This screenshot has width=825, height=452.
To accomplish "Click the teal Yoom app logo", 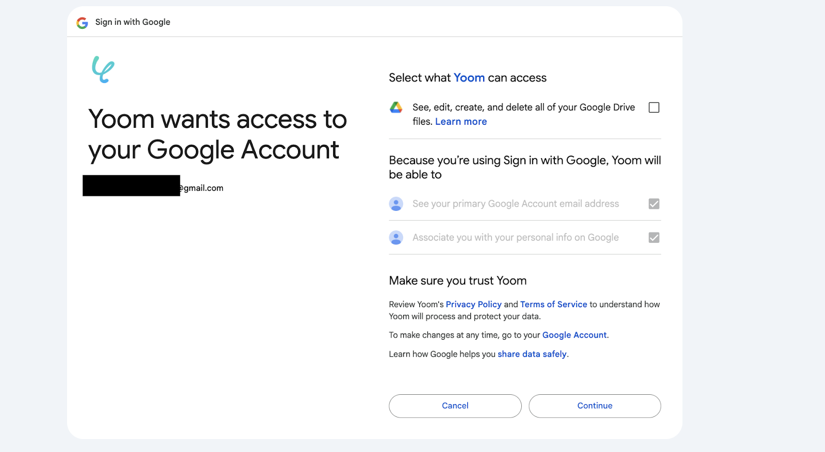I will pyautogui.click(x=103, y=70).
